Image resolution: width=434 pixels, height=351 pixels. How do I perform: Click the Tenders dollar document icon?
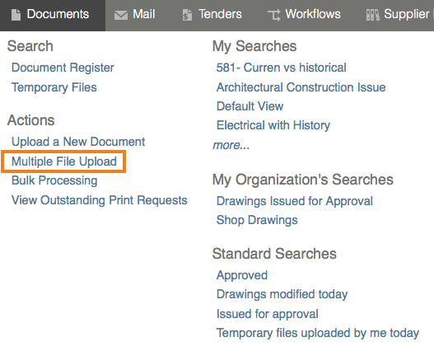point(188,15)
